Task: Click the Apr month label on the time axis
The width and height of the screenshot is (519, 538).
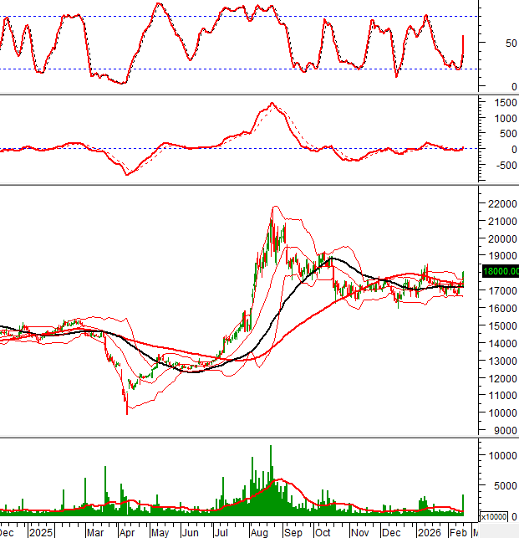Action: click(128, 531)
